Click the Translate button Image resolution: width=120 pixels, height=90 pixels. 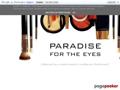coord(39,2)
